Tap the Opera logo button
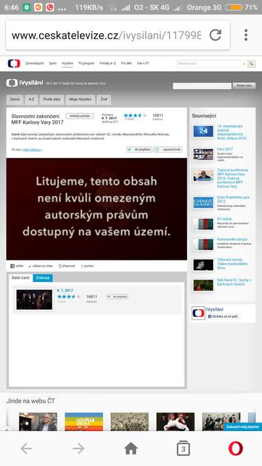Viewport: 262px width, 466px height. tap(236, 449)
